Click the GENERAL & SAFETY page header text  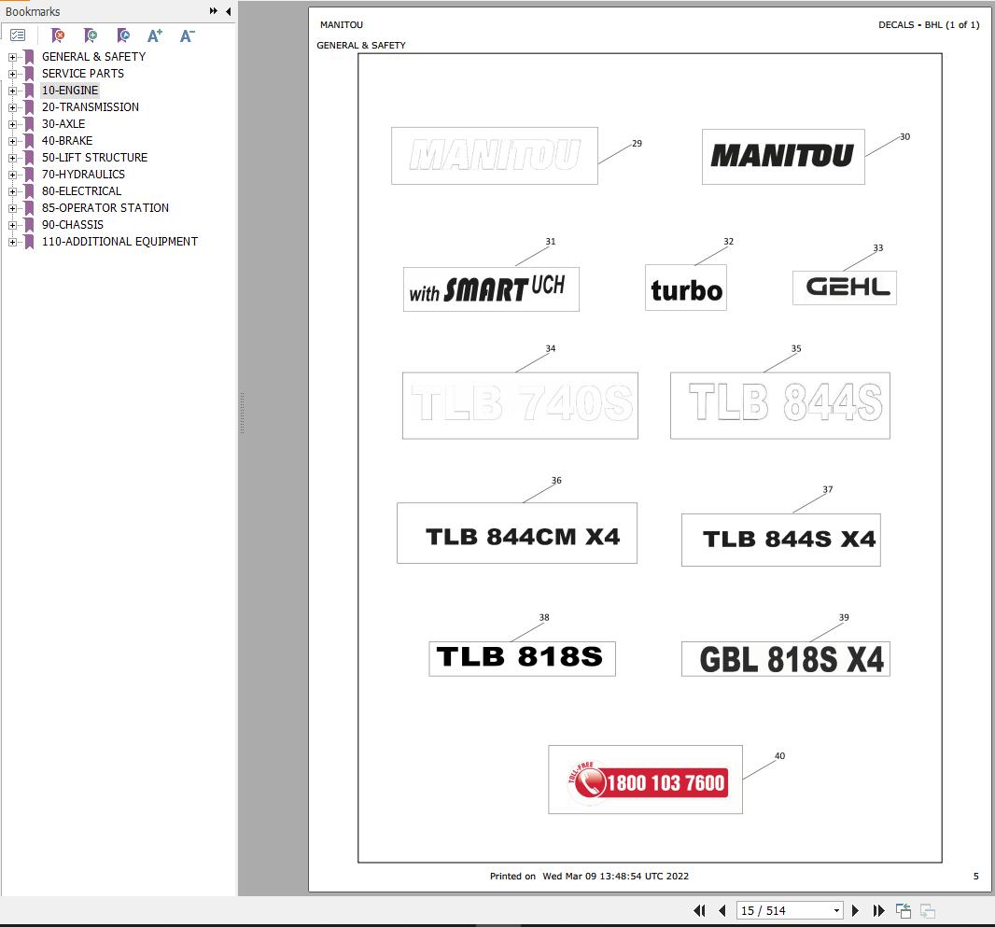[361, 45]
